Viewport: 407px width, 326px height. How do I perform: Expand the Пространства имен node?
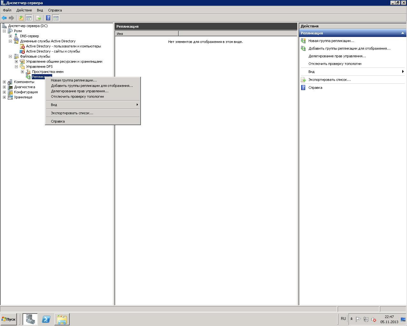pos(22,72)
